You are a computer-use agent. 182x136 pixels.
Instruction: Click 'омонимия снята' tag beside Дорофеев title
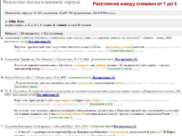pos(103,59)
